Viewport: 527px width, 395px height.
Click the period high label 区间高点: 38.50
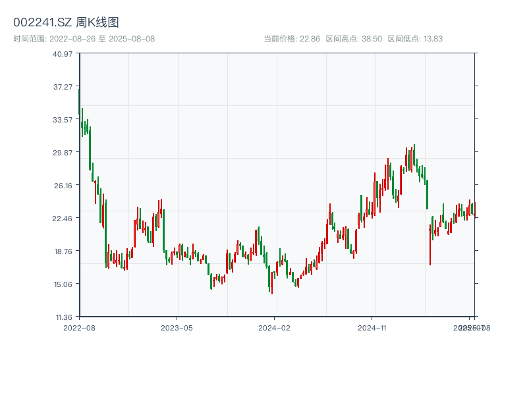354,39
